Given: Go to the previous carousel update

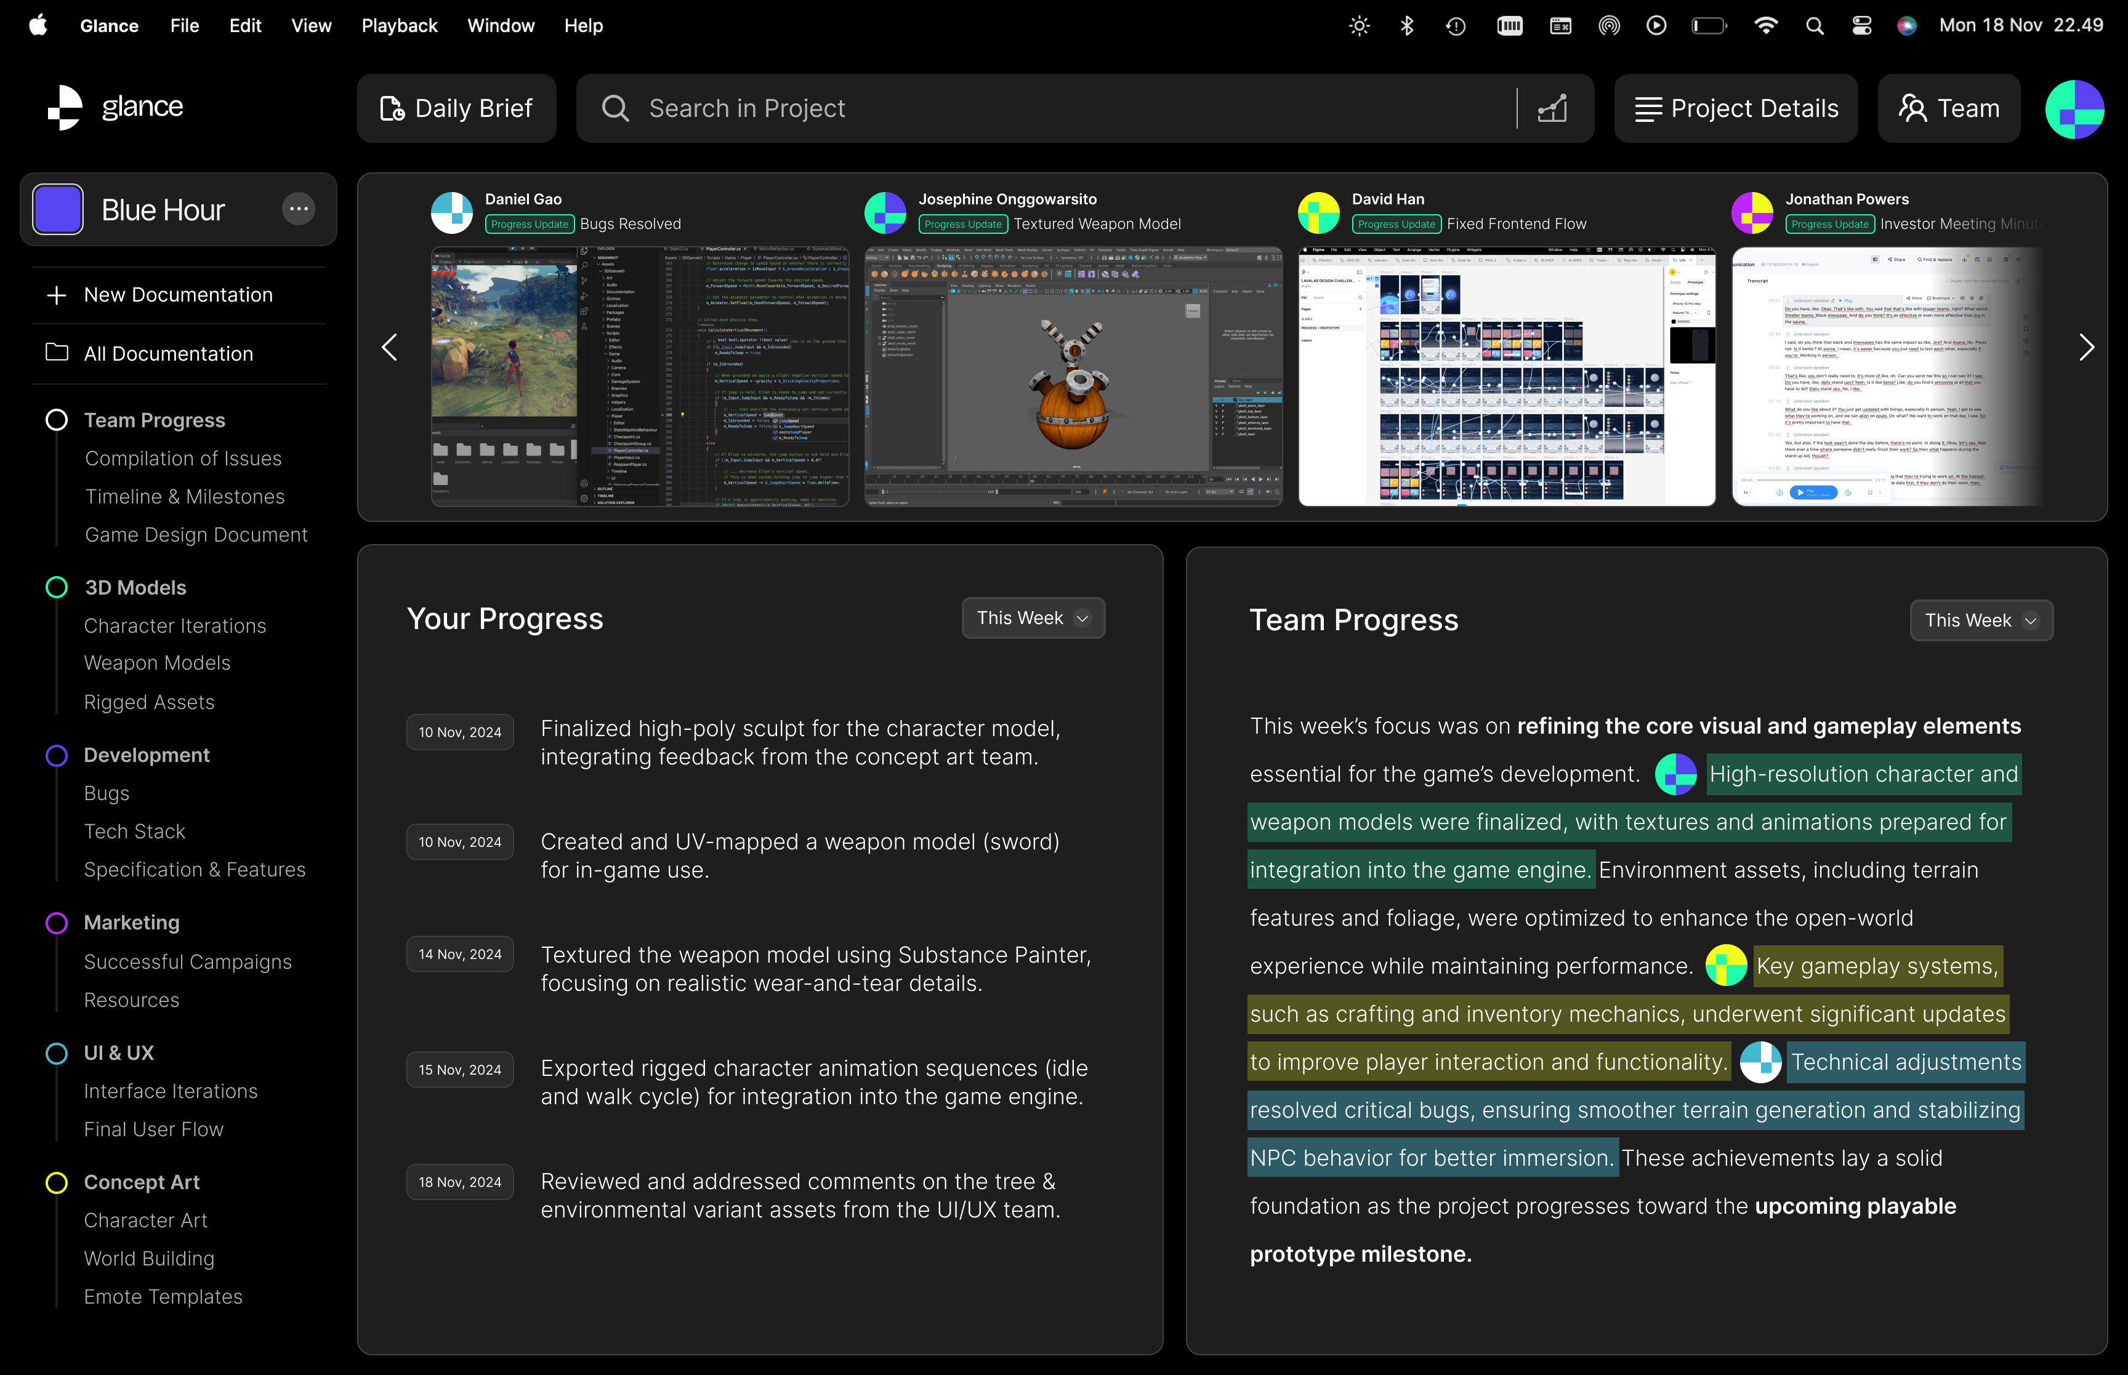Looking at the screenshot, I should 389,347.
